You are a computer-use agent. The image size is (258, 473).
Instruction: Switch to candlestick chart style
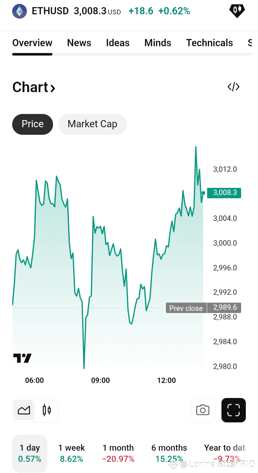click(47, 410)
